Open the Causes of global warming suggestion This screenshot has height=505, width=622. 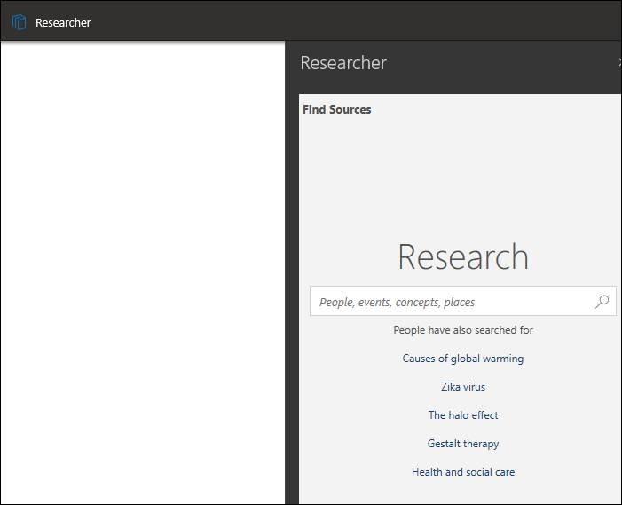[463, 359]
